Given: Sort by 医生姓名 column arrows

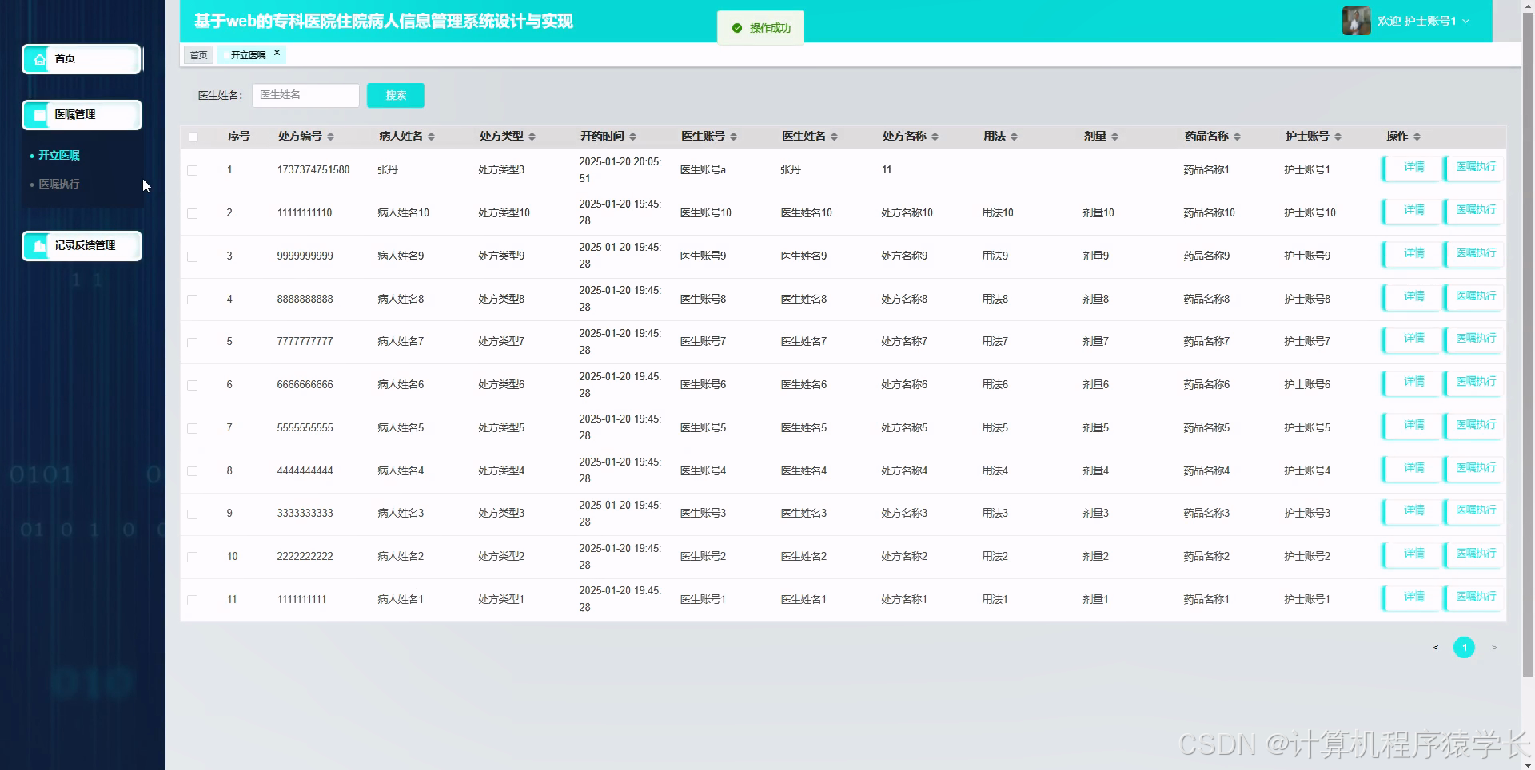Looking at the screenshot, I should point(834,137).
